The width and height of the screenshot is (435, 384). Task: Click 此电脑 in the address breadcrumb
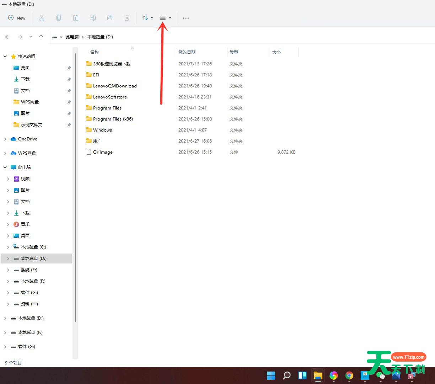[x=72, y=37]
